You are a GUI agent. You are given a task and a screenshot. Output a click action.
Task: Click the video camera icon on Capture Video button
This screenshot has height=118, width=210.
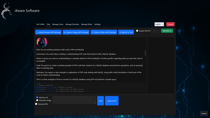click(x=92, y=32)
